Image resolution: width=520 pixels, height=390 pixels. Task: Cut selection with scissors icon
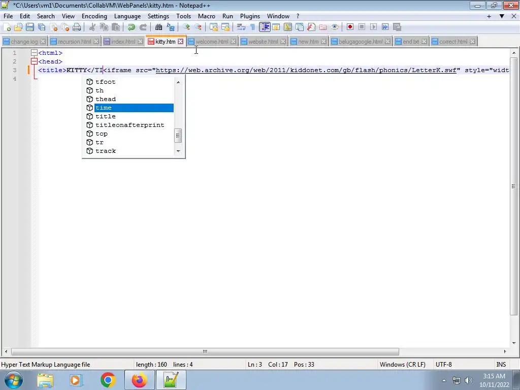pyautogui.click(x=92, y=27)
